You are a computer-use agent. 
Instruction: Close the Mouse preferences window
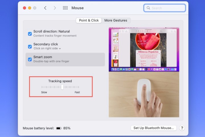(x=24, y=8)
